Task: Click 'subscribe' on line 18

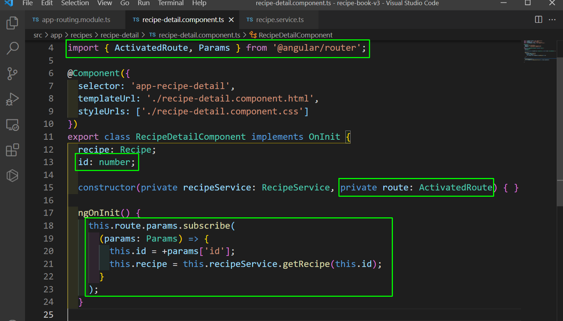Action: [206, 226]
